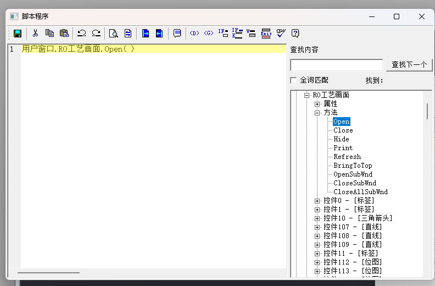
Task: Select the OpenSubWnd method in tree
Action: point(352,174)
